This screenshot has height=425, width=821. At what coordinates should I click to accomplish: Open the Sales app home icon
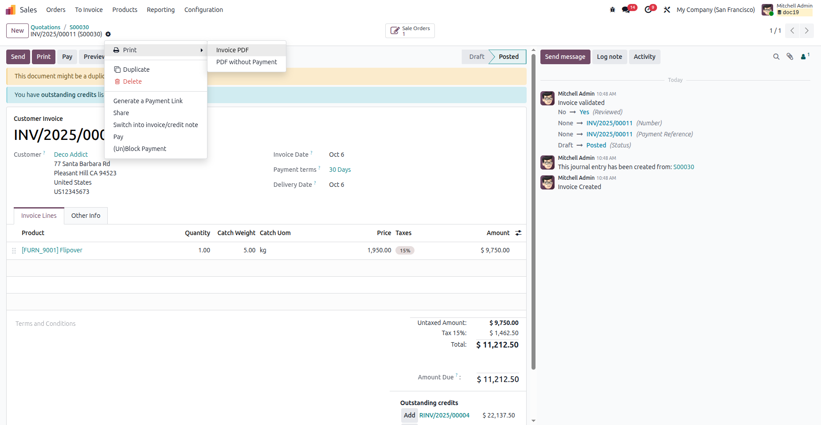pos(11,10)
